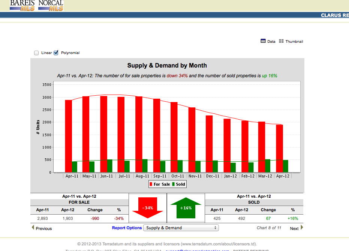Screen dimensions: 349x251
Task: Click the 1,903 For Sale value
Action: pyautogui.click(x=67, y=218)
